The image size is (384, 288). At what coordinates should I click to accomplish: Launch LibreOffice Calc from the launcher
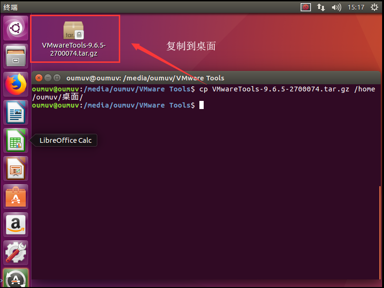16,140
